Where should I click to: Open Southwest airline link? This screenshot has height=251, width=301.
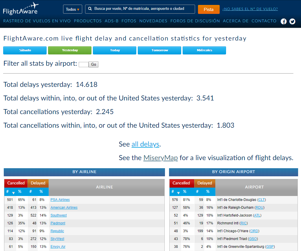[x=58, y=215]
